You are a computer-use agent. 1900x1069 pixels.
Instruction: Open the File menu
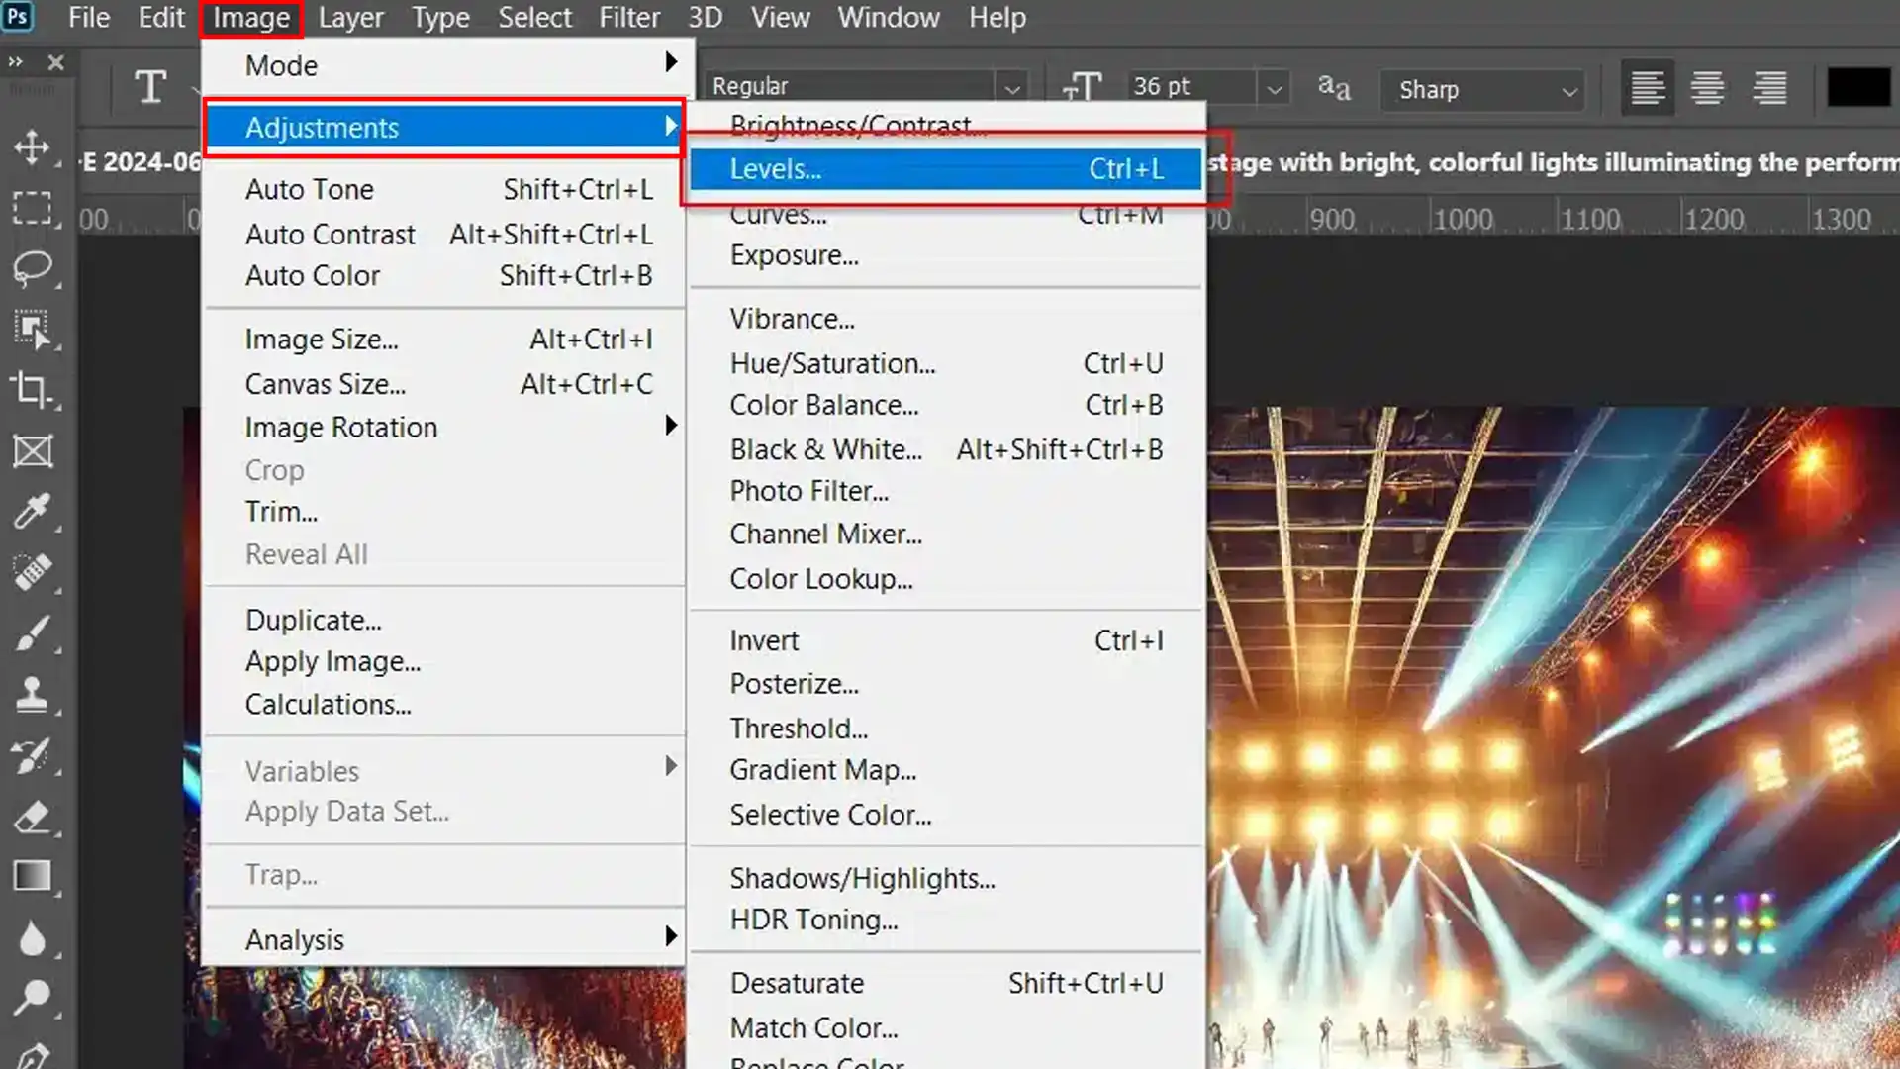click(x=89, y=18)
